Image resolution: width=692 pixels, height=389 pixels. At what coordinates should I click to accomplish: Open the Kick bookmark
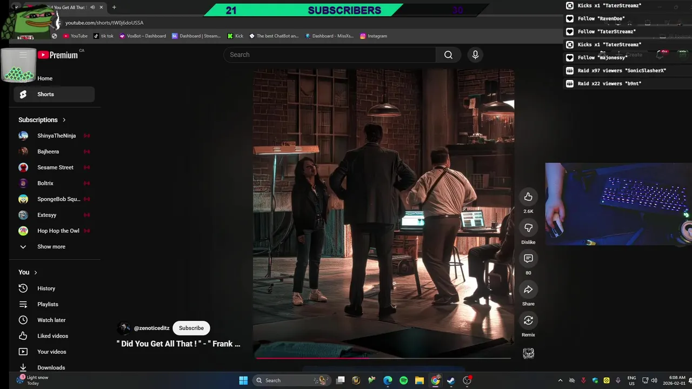[x=235, y=36]
